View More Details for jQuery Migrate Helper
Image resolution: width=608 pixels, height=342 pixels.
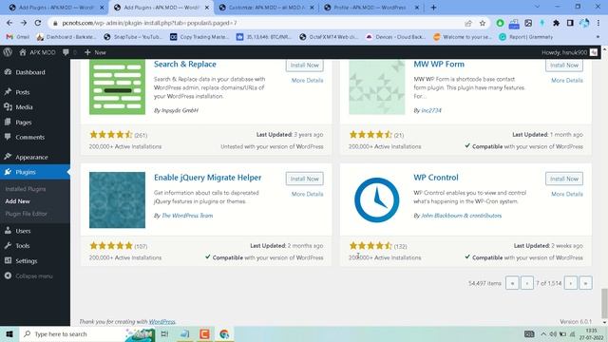[x=307, y=194]
